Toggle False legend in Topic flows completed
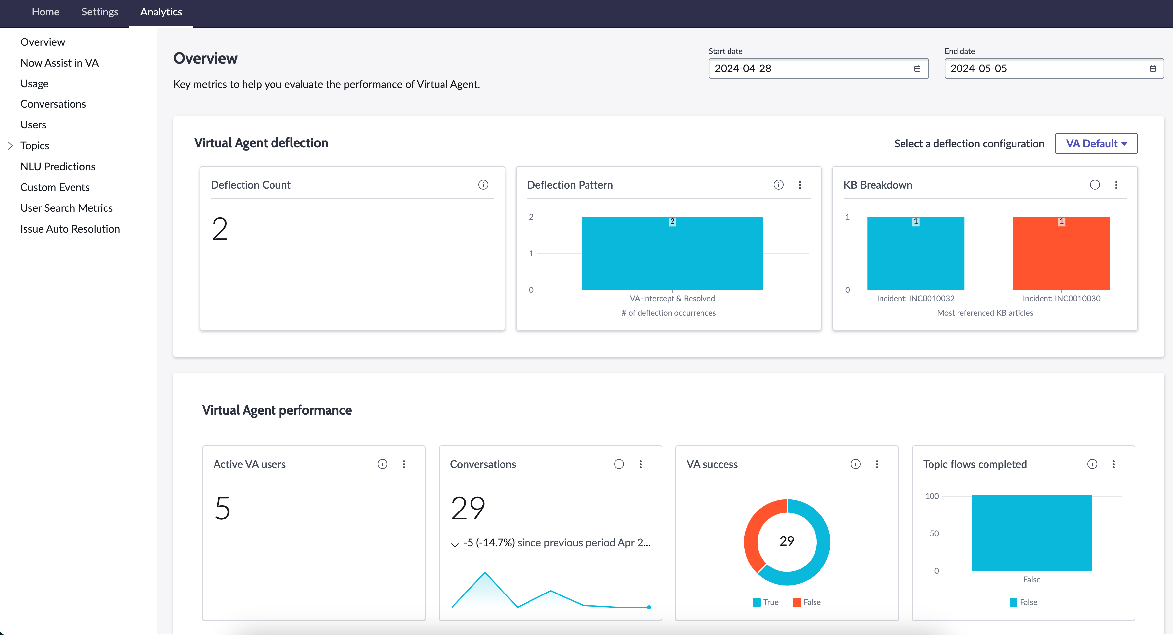 [1023, 602]
